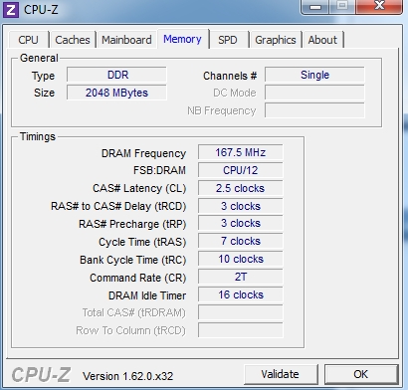Click the CAS# Latency (CL) label
The height and width of the screenshot is (390, 408).
click(139, 188)
